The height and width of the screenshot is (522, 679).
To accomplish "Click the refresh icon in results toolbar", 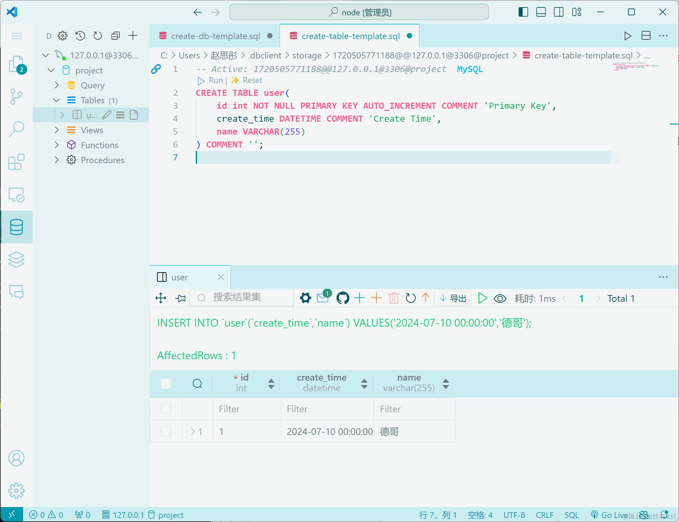I will [411, 298].
